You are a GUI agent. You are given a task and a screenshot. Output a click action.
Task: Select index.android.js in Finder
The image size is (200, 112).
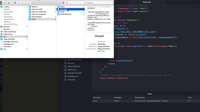click(x=10, y=32)
